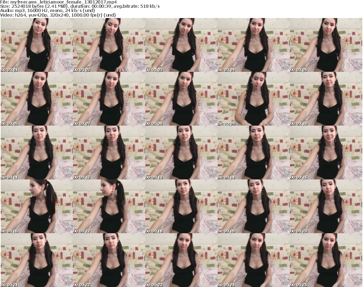363x287 pixels.
Task: Choose the thumbnail labeled 00:00:05
Action: pyautogui.click(x=326, y=45)
